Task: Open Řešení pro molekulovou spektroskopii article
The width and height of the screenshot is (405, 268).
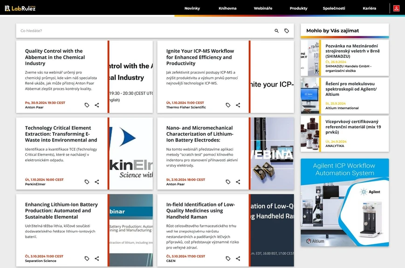Action: point(351,89)
